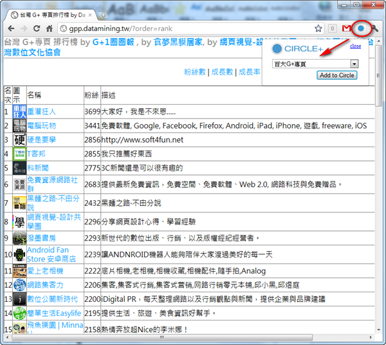386x345 pixels.
Task: Click the Circle+ extension icon in toolbar
Action: (x=361, y=29)
